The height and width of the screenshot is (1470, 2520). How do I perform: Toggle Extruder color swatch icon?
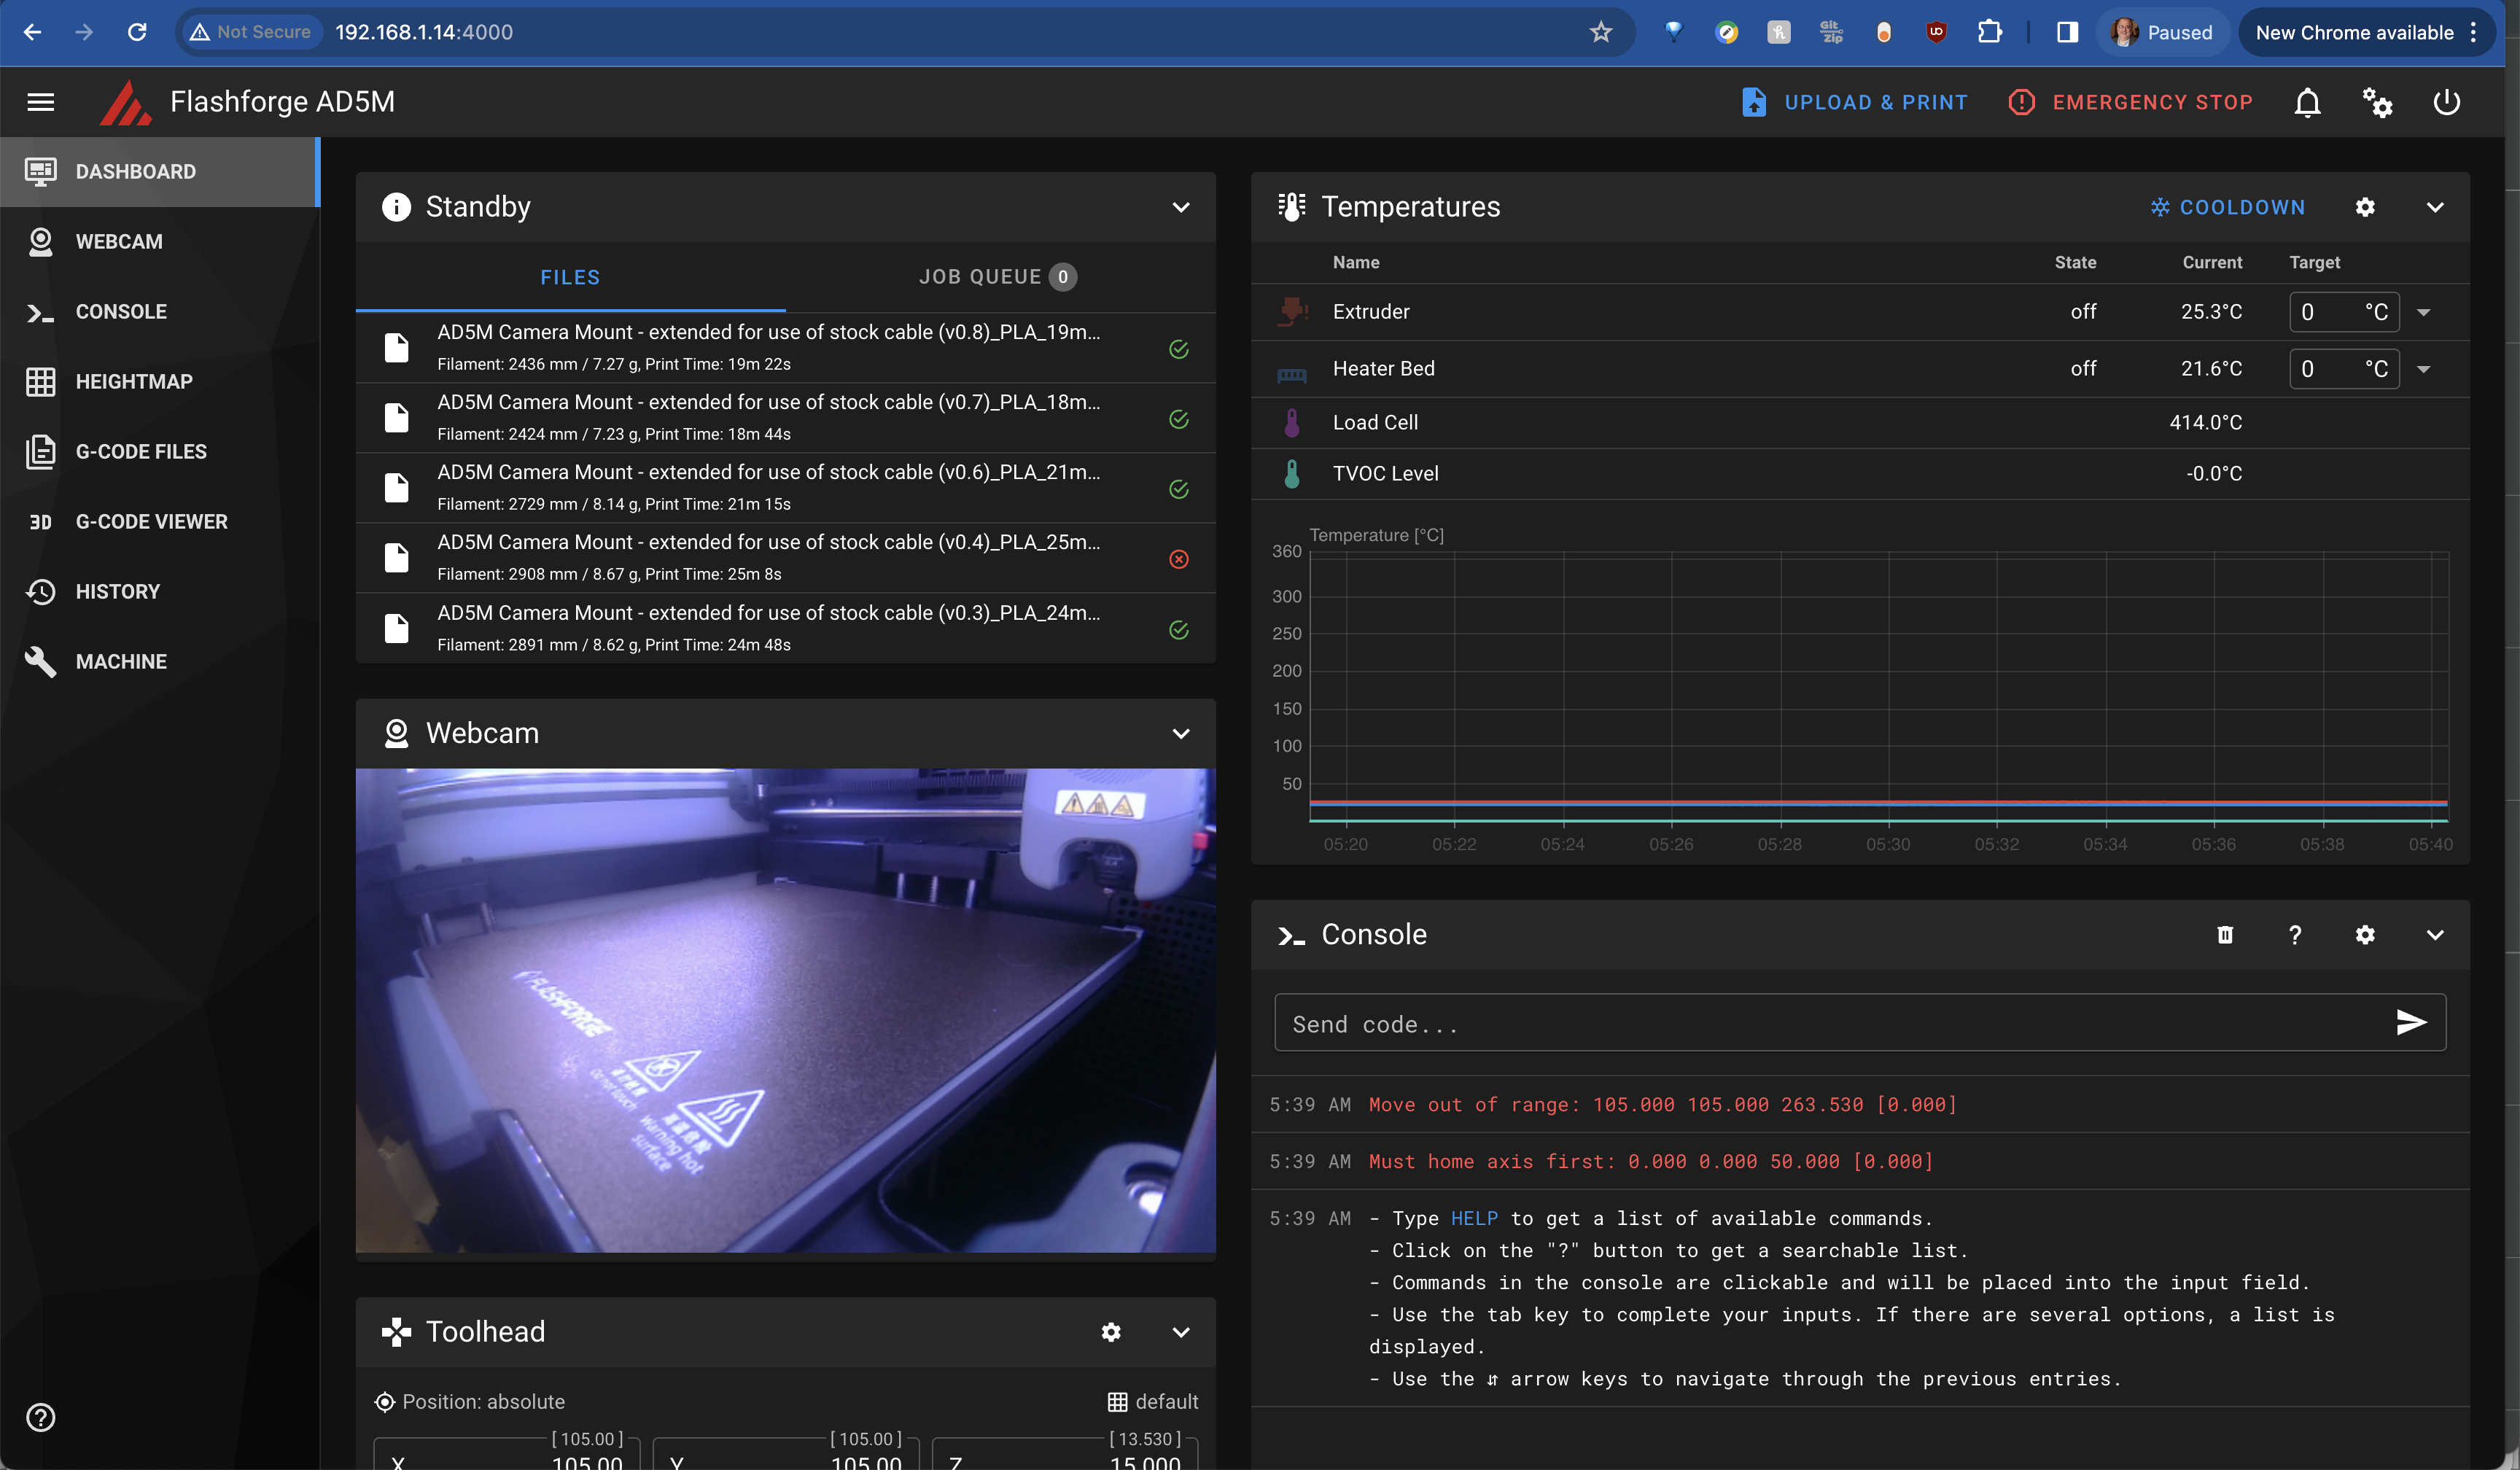[x=1292, y=312]
